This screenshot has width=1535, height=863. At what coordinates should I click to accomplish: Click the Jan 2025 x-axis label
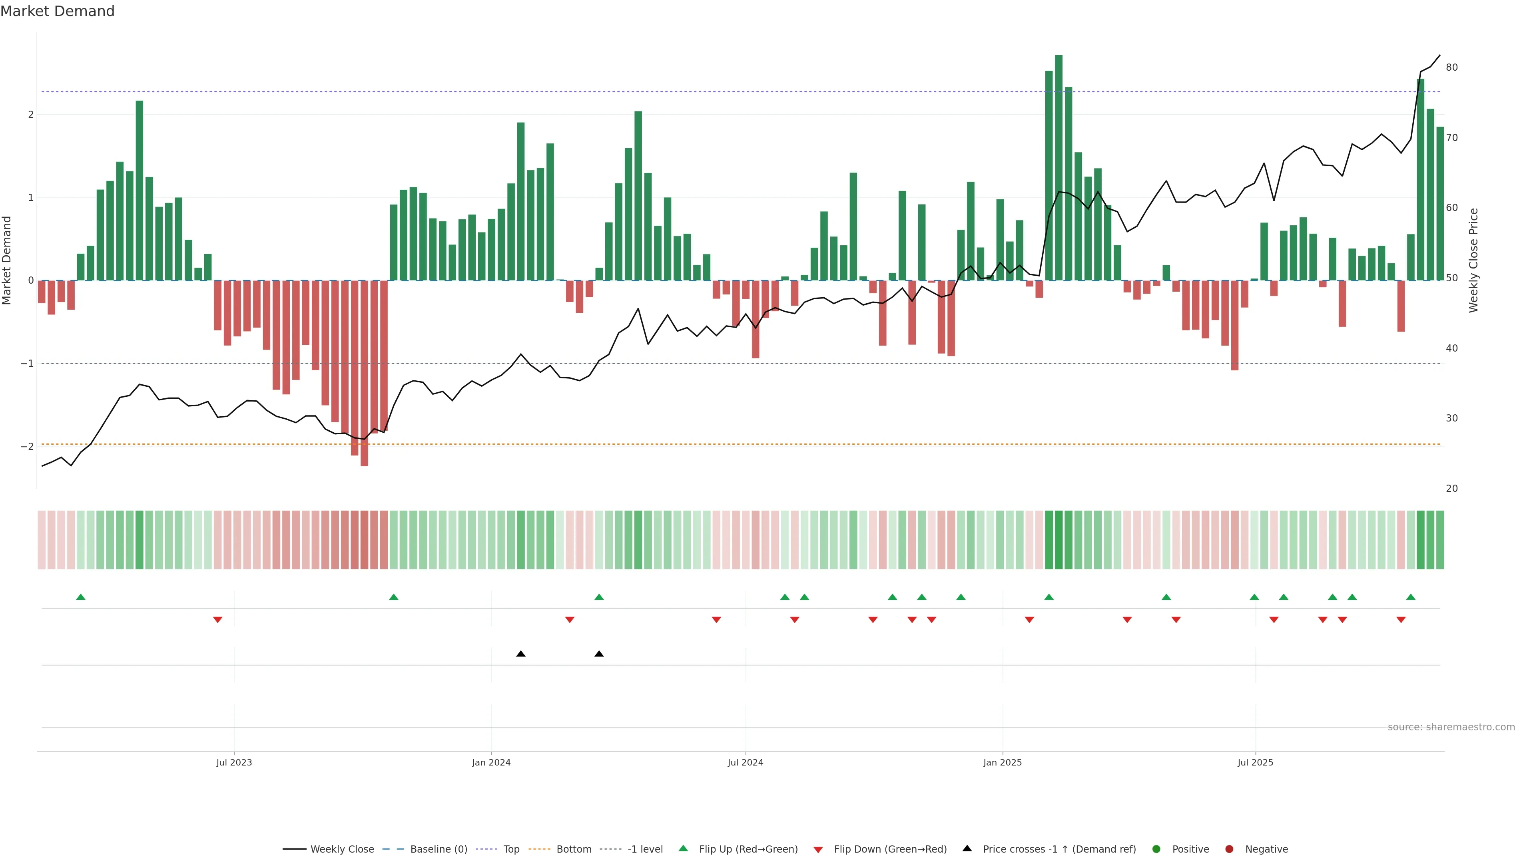coord(1002,763)
